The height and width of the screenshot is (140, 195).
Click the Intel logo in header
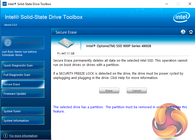point(181,17)
